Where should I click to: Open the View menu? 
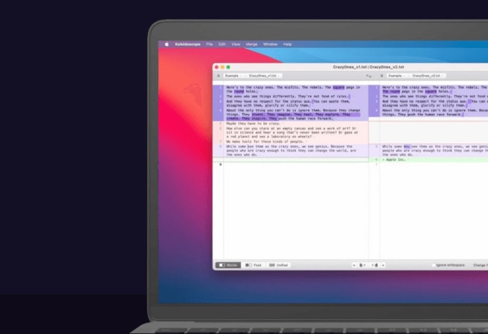tap(236, 44)
